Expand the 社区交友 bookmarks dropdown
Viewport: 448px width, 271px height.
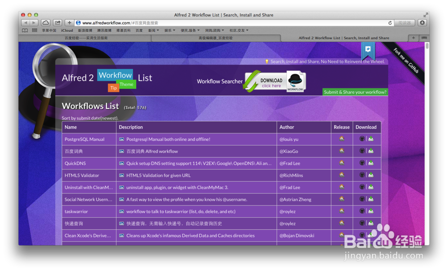239,31
